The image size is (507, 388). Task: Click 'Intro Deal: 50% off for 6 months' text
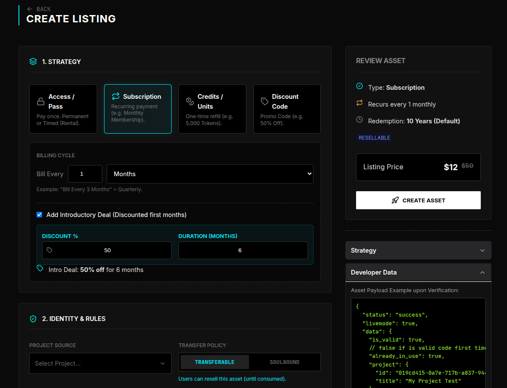pos(96,270)
